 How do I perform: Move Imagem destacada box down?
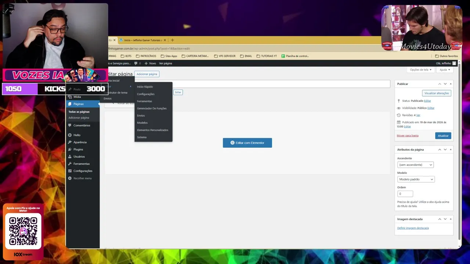pyautogui.click(x=445, y=219)
